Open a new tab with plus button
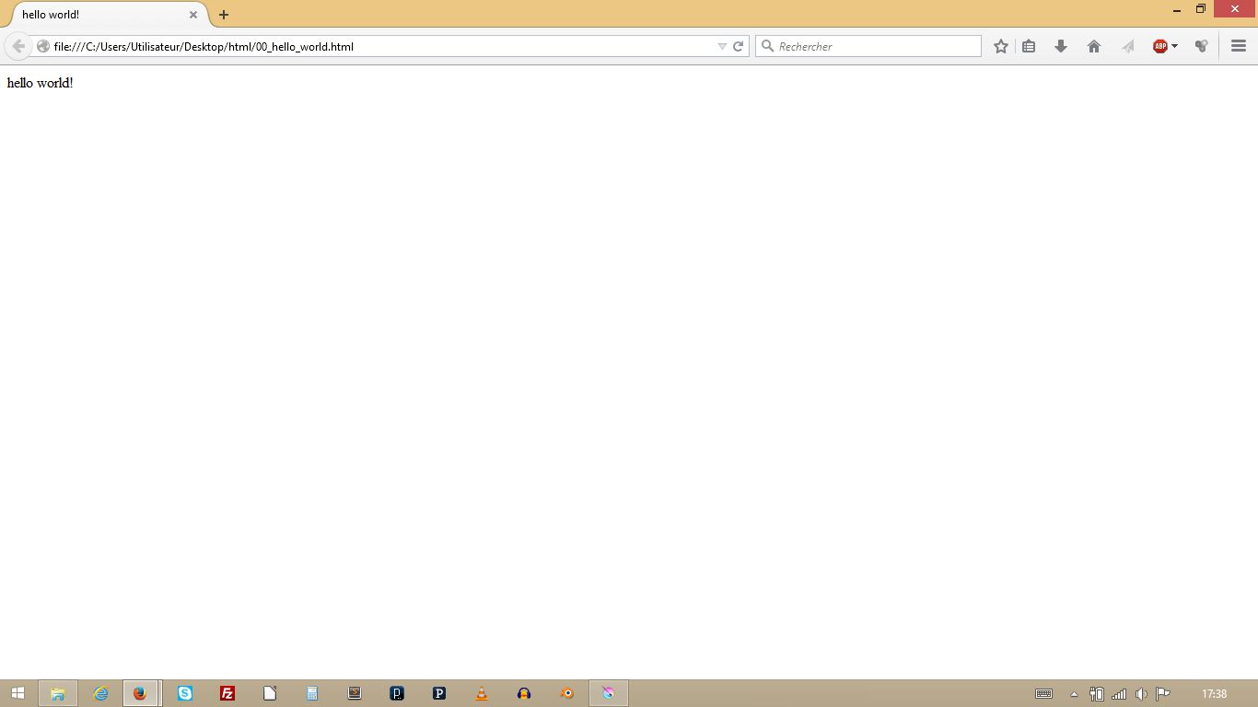Screen dimensions: 1258x707 (224, 15)
